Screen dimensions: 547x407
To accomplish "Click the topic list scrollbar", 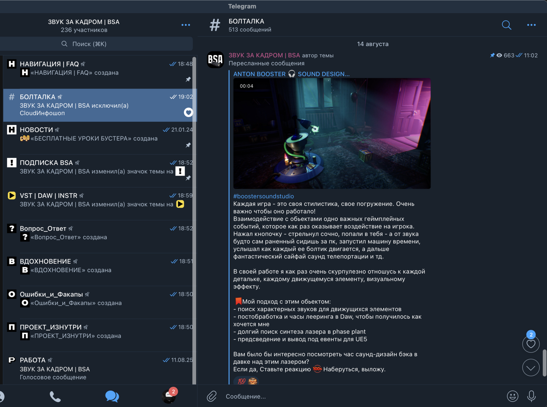I will 194,220.
